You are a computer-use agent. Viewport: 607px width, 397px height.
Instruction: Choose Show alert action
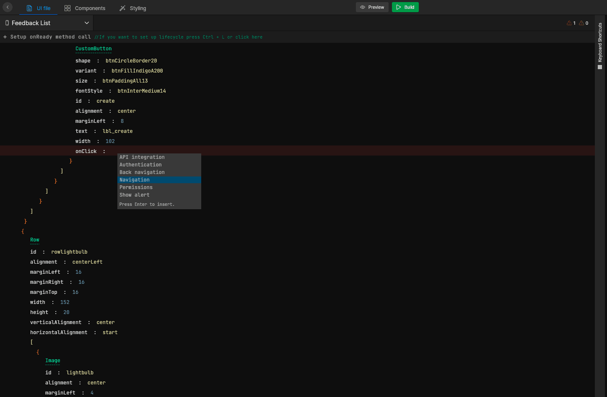click(x=159, y=195)
